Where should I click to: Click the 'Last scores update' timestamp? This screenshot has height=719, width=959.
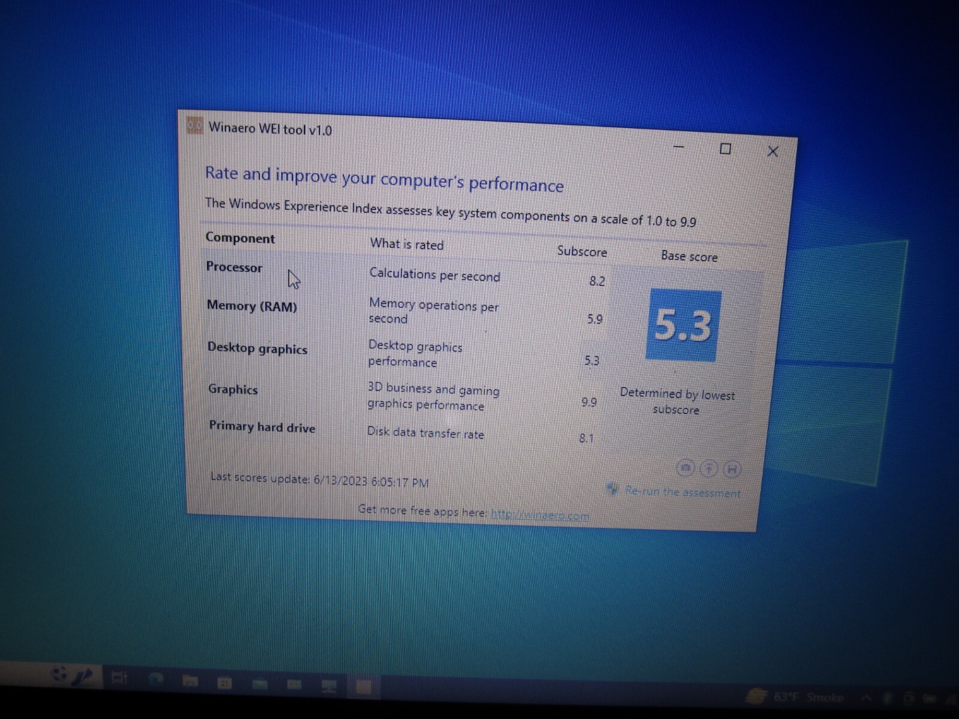tap(319, 479)
